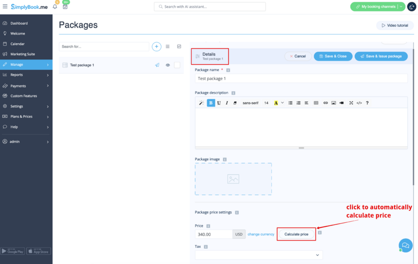418x264 pixels.
Task: Open the font size 14 dropdown
Action: click(x=266, y=103)
